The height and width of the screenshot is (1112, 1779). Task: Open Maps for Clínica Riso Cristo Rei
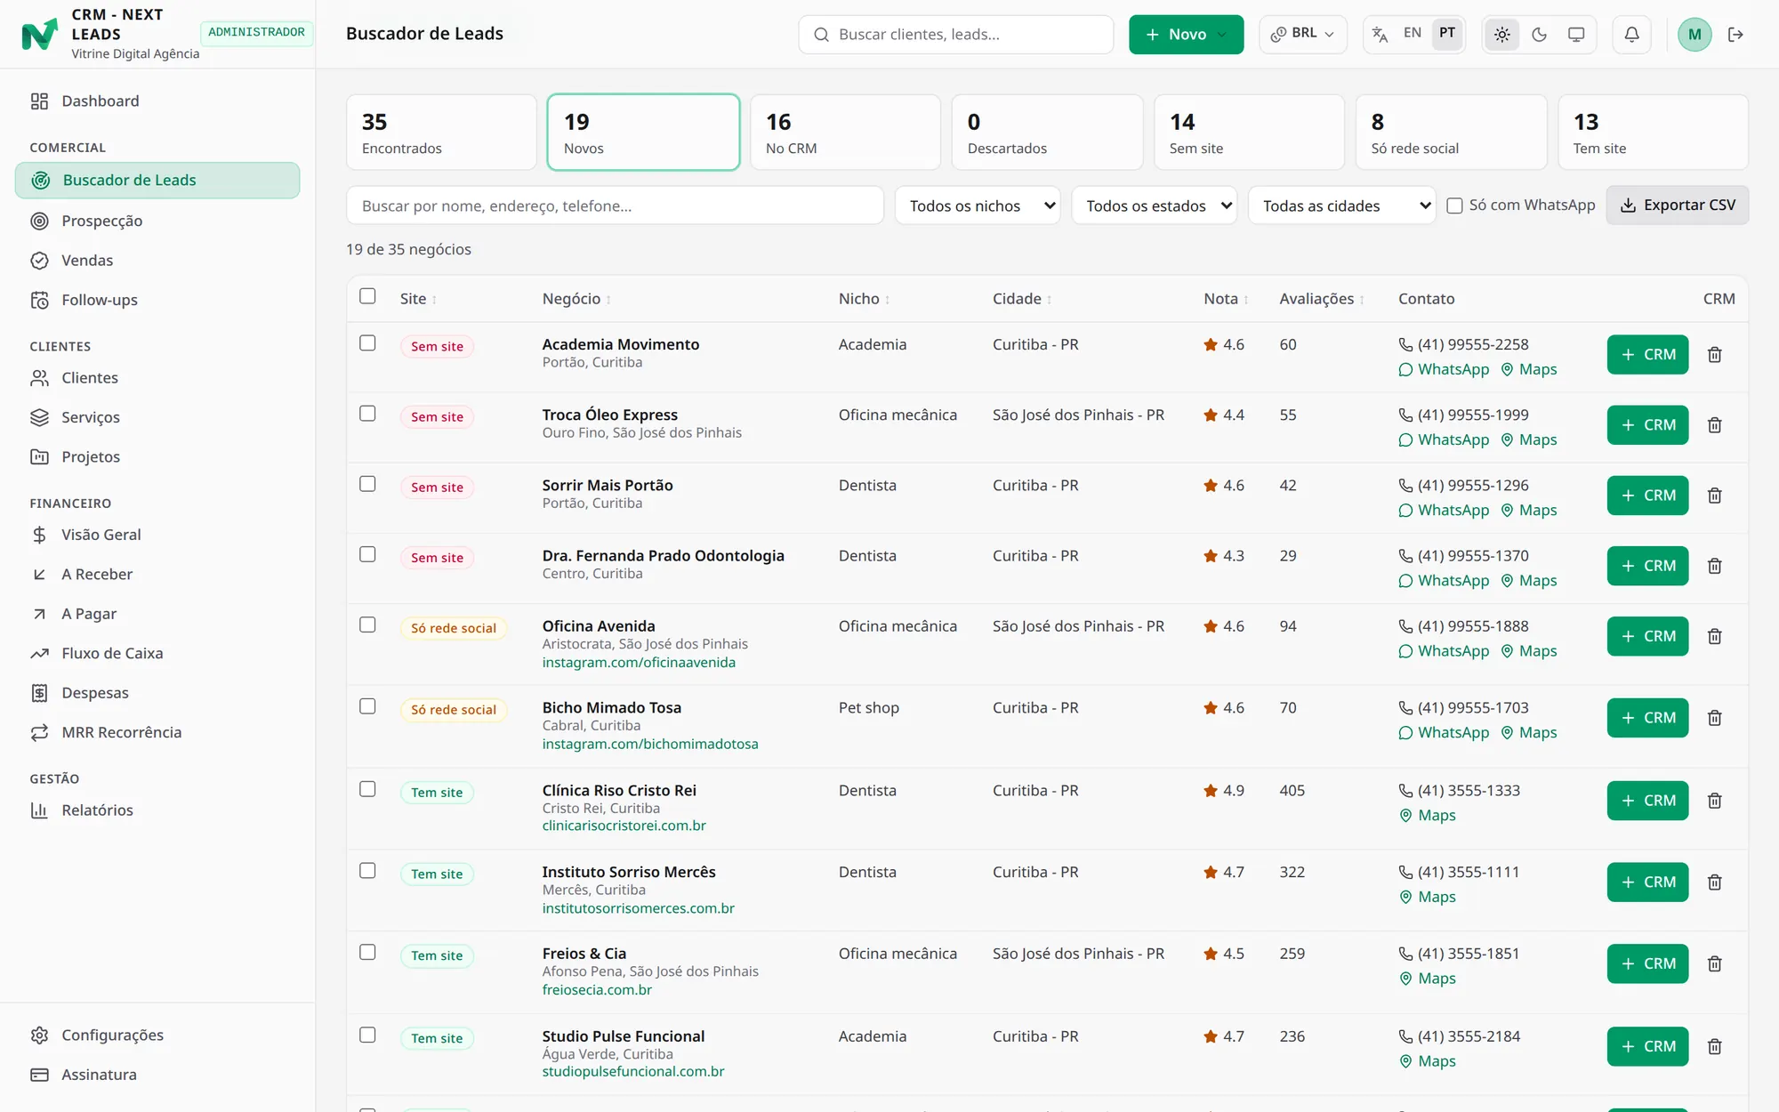click(1428, 816)
